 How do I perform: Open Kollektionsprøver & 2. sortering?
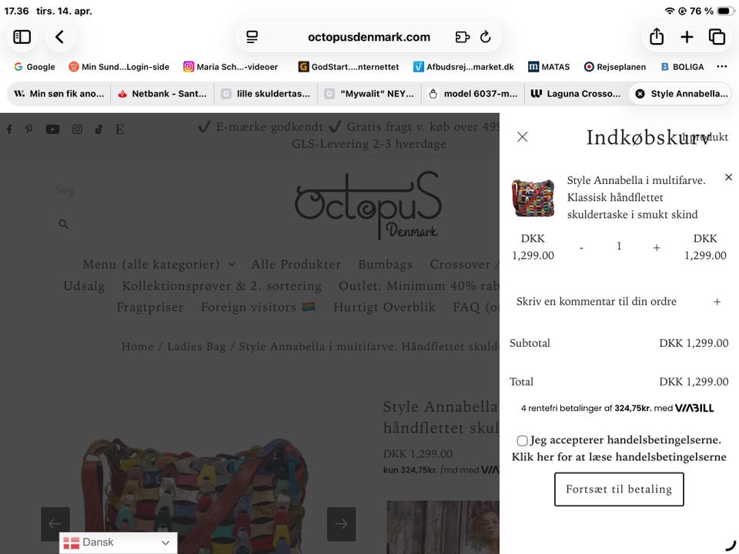(222, 286)
